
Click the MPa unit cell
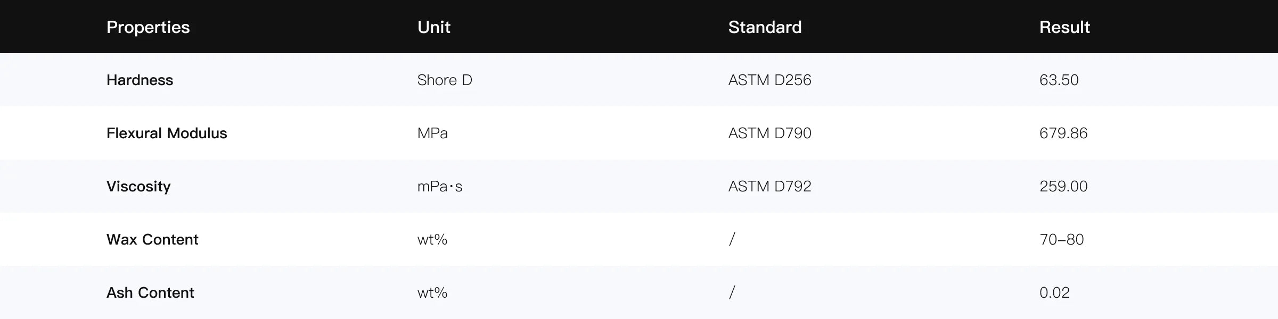[432, 133]
